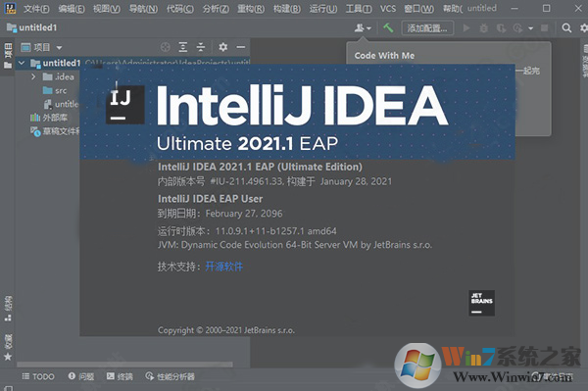
Task: Open the 窗口(W) menu
Action: click(x=418, y=9)
